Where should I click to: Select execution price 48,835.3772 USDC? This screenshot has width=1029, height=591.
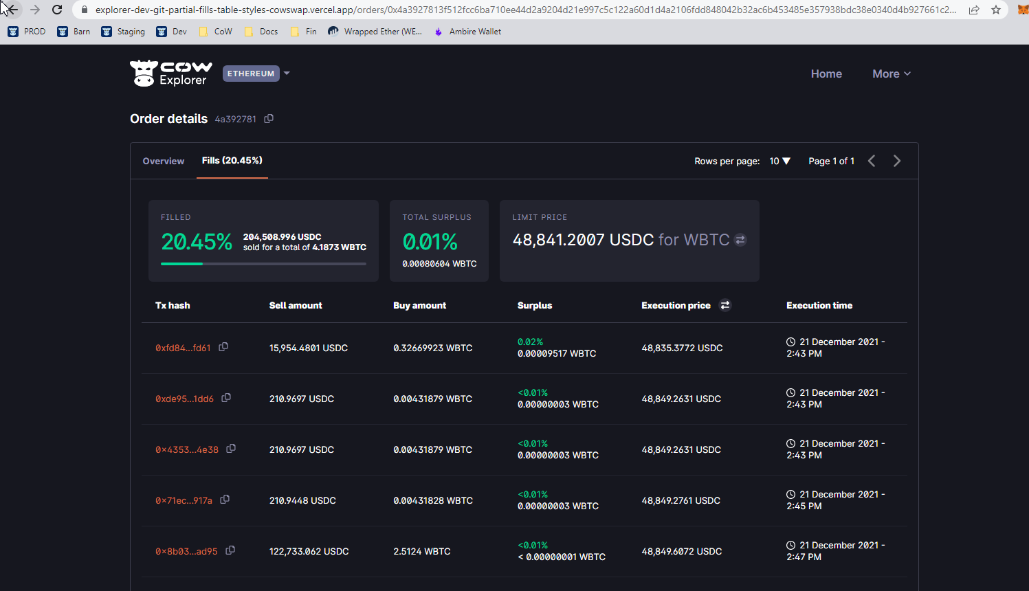pyautogui.click(x=682, y=348)
